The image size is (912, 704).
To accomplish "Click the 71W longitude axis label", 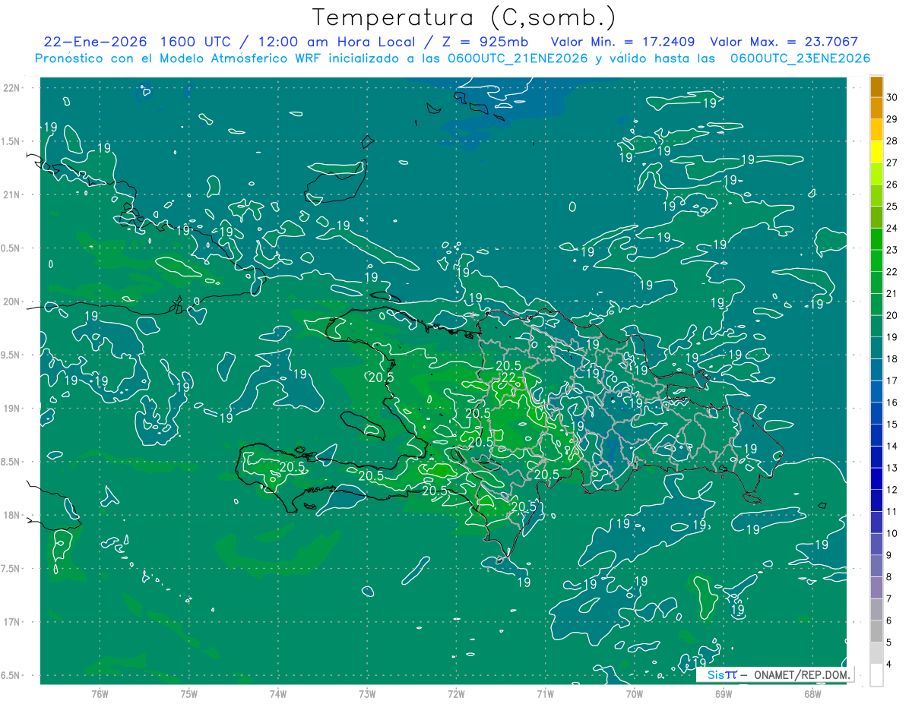I will point(545,693).
